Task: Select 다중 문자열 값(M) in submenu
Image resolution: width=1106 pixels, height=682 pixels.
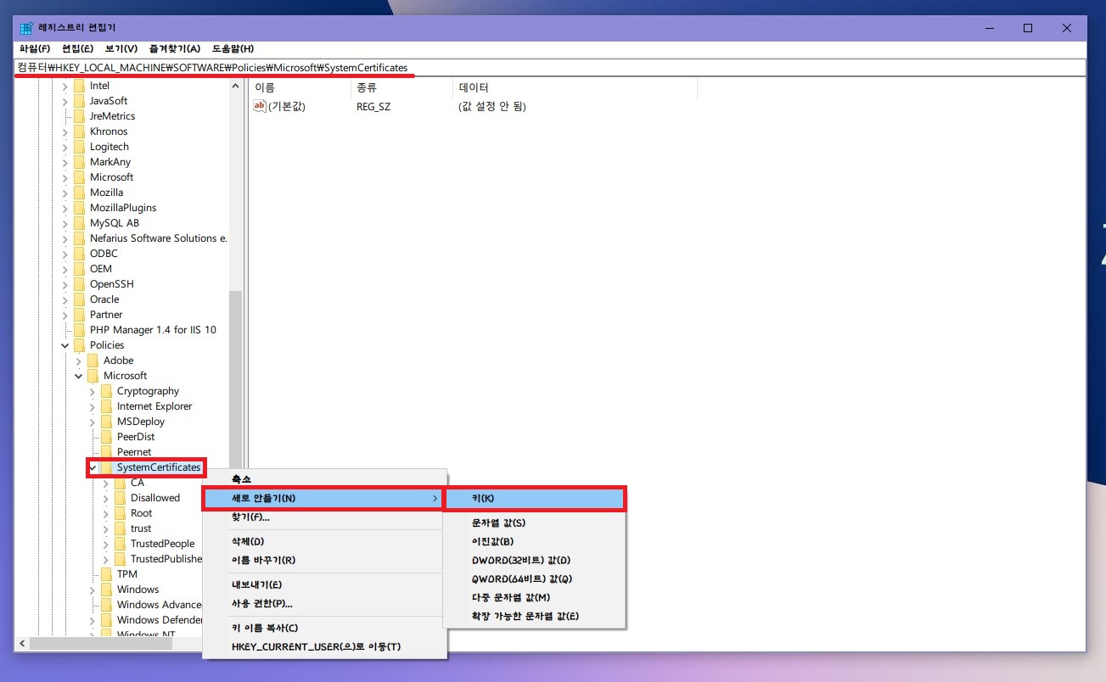Action: tap(534, 597)
